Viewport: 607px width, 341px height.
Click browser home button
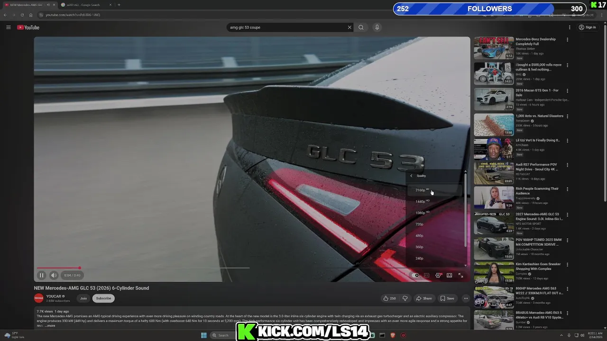(30, 15)
